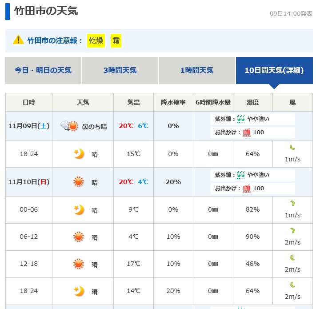Open the 今日・明日の天気 tab

pyautogui.click(x=43, y=70)
